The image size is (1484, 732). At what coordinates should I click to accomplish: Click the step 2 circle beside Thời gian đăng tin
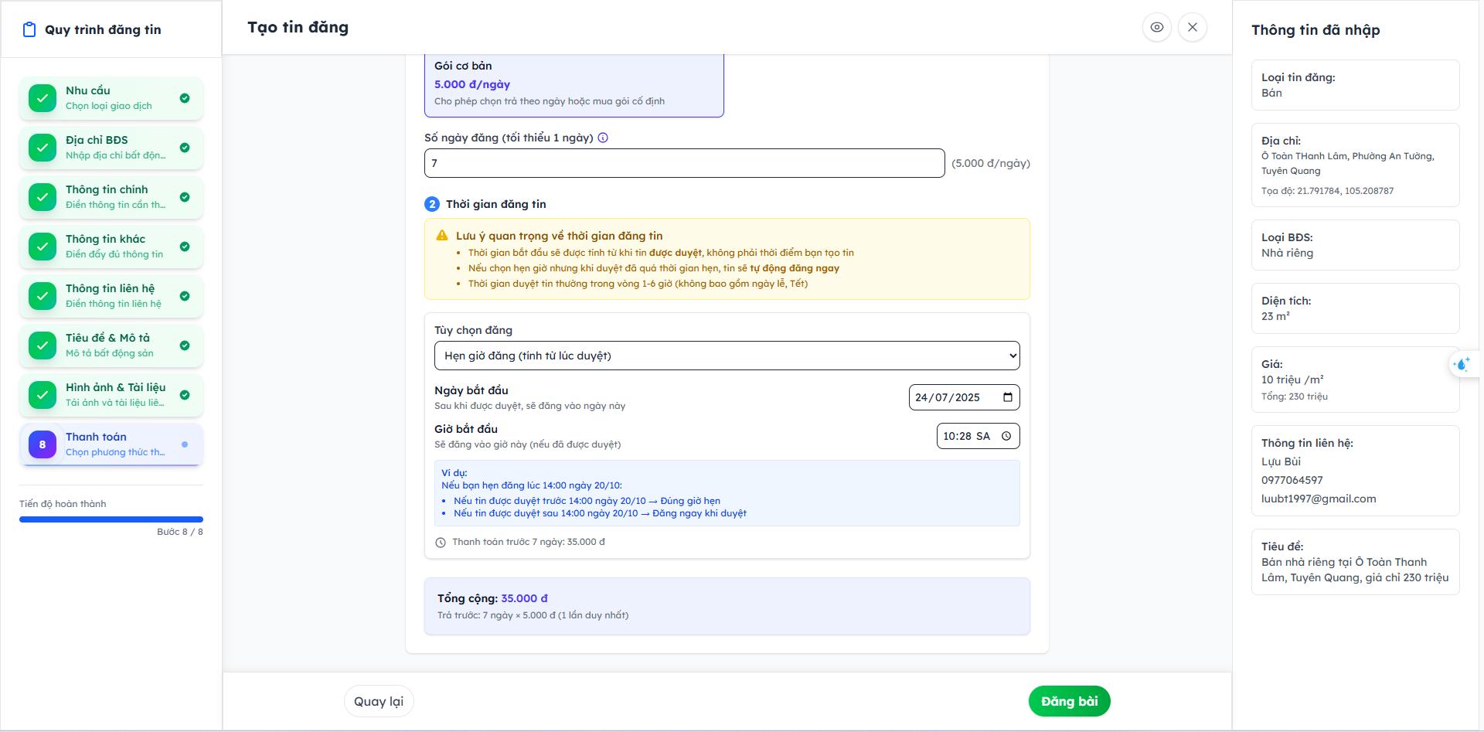click(x=432, y=204)
